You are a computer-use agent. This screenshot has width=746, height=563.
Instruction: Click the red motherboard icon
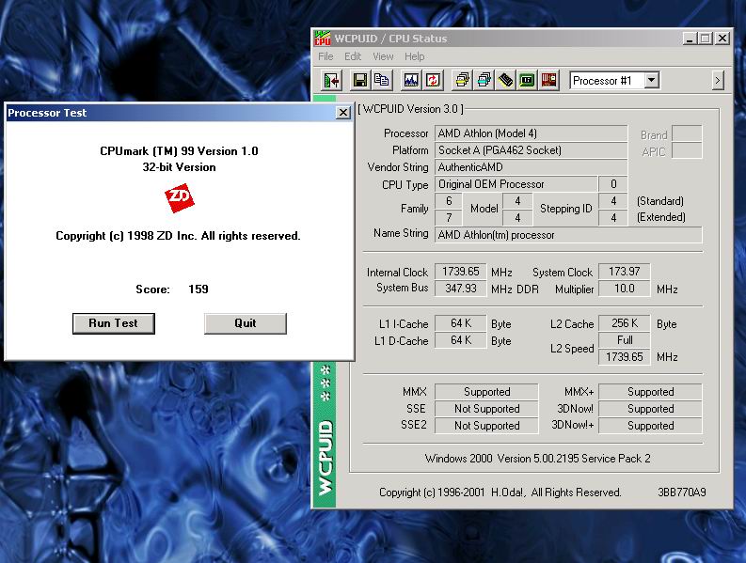coord(548,80)
